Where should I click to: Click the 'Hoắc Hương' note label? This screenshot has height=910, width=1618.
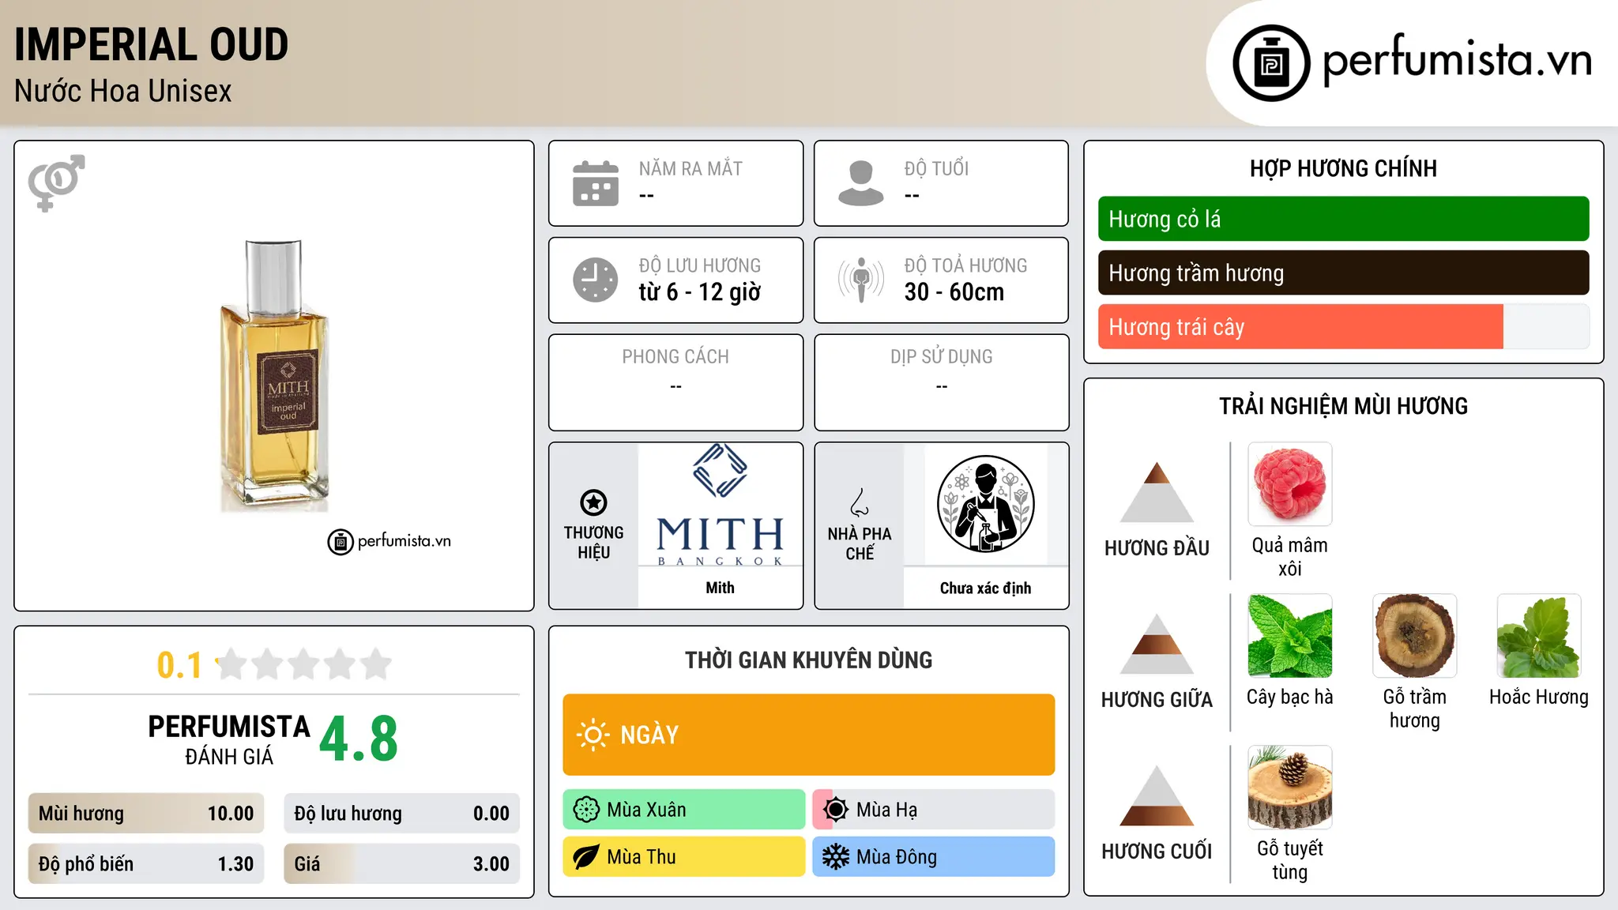(1539, 698)
